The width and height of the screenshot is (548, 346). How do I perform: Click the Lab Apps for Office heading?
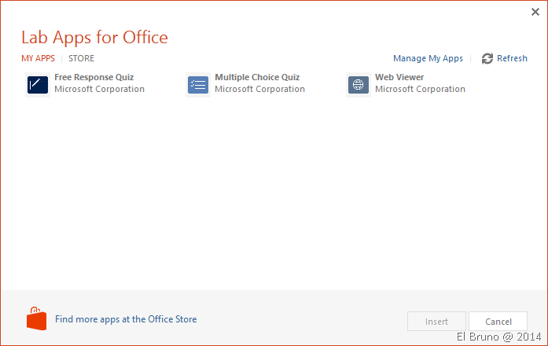94,37
